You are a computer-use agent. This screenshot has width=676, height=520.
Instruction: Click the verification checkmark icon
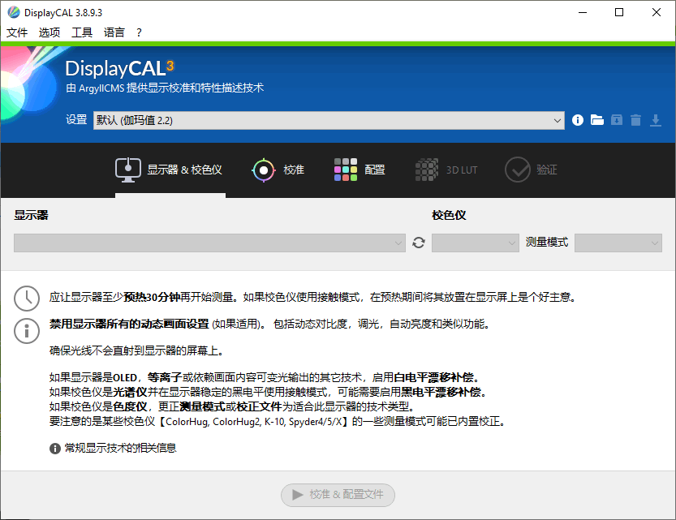click(x=518, y=170)
